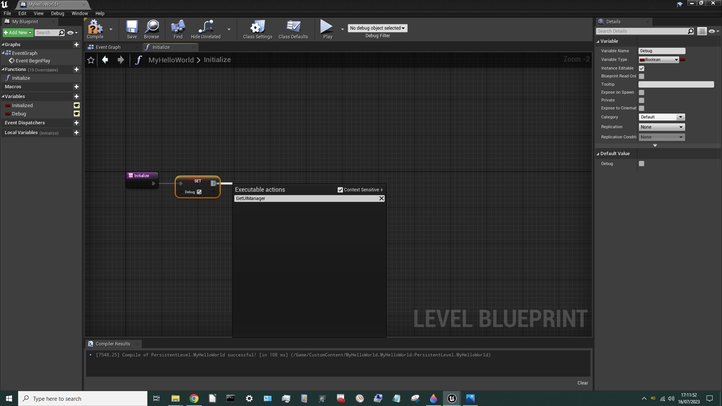
Task: Open Windows Settings from taskbar
Action: tap(249, 398)
